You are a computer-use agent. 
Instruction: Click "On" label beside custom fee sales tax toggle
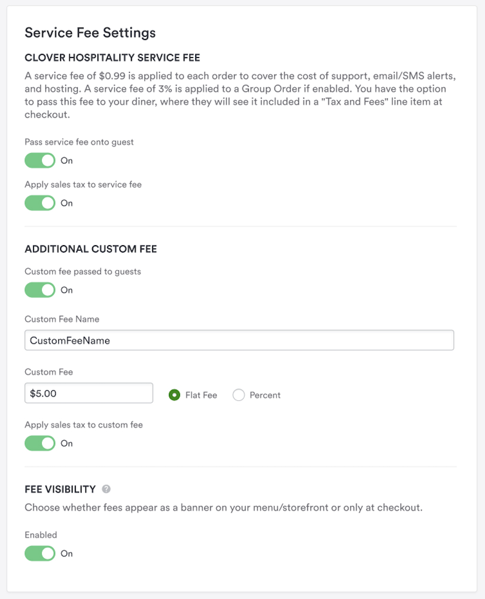[67, 443]
